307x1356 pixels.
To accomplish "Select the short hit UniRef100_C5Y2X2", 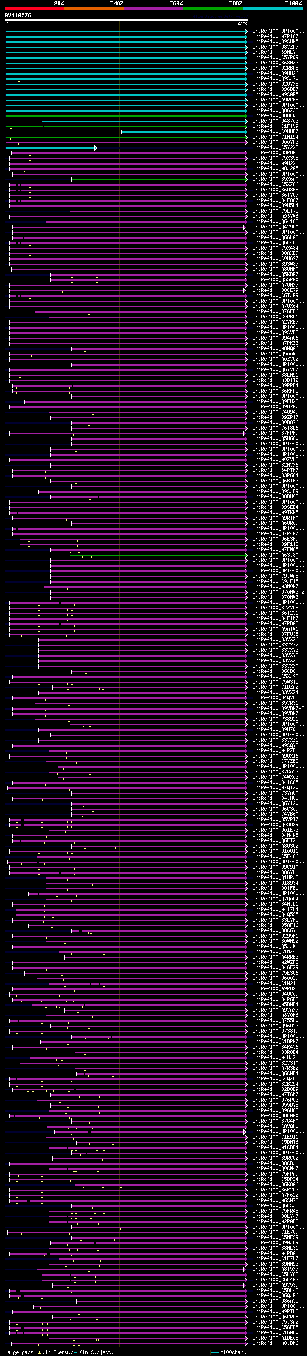I will point(275,147).
